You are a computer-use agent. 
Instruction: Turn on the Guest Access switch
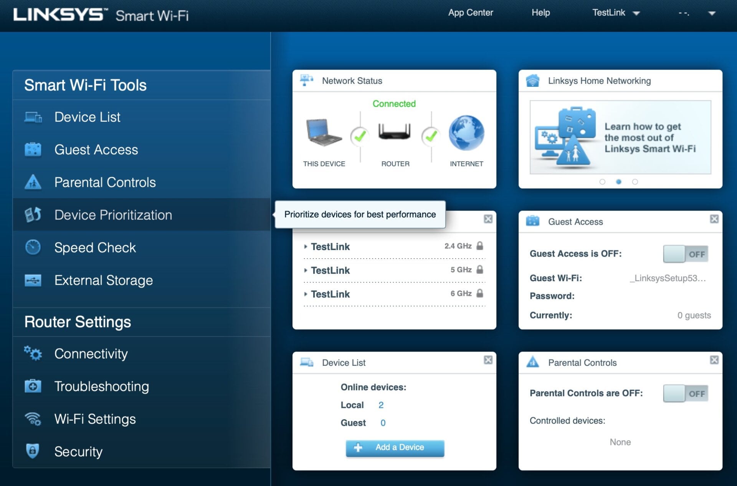(686, 254)
